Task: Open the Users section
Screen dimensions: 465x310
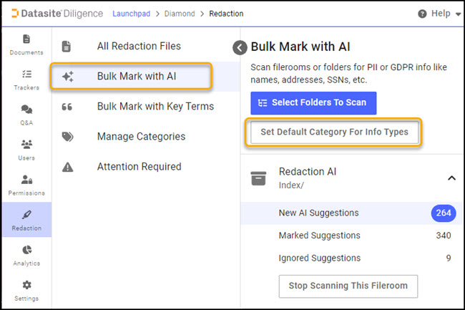Action: pyautogui.click(x=26, y=149)
